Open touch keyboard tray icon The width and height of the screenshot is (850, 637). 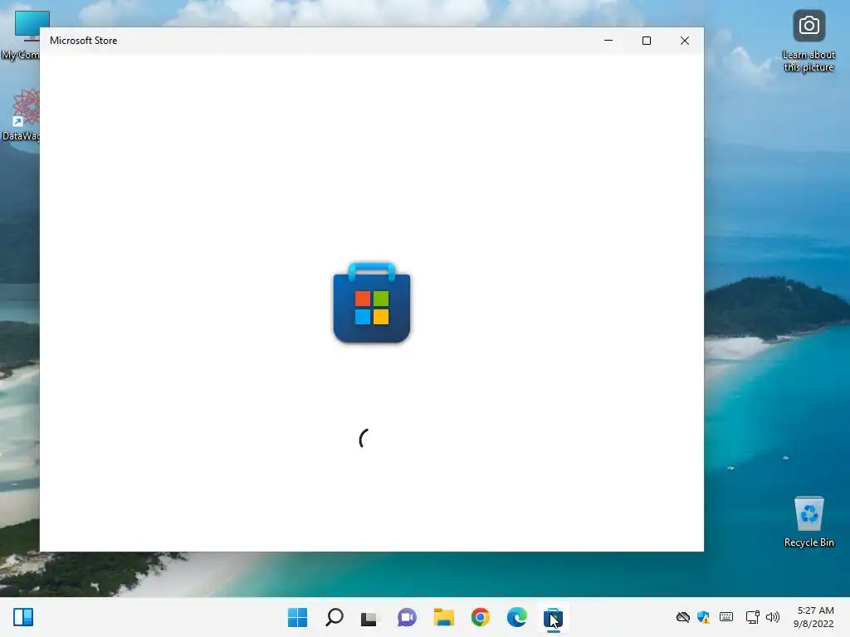726,617
